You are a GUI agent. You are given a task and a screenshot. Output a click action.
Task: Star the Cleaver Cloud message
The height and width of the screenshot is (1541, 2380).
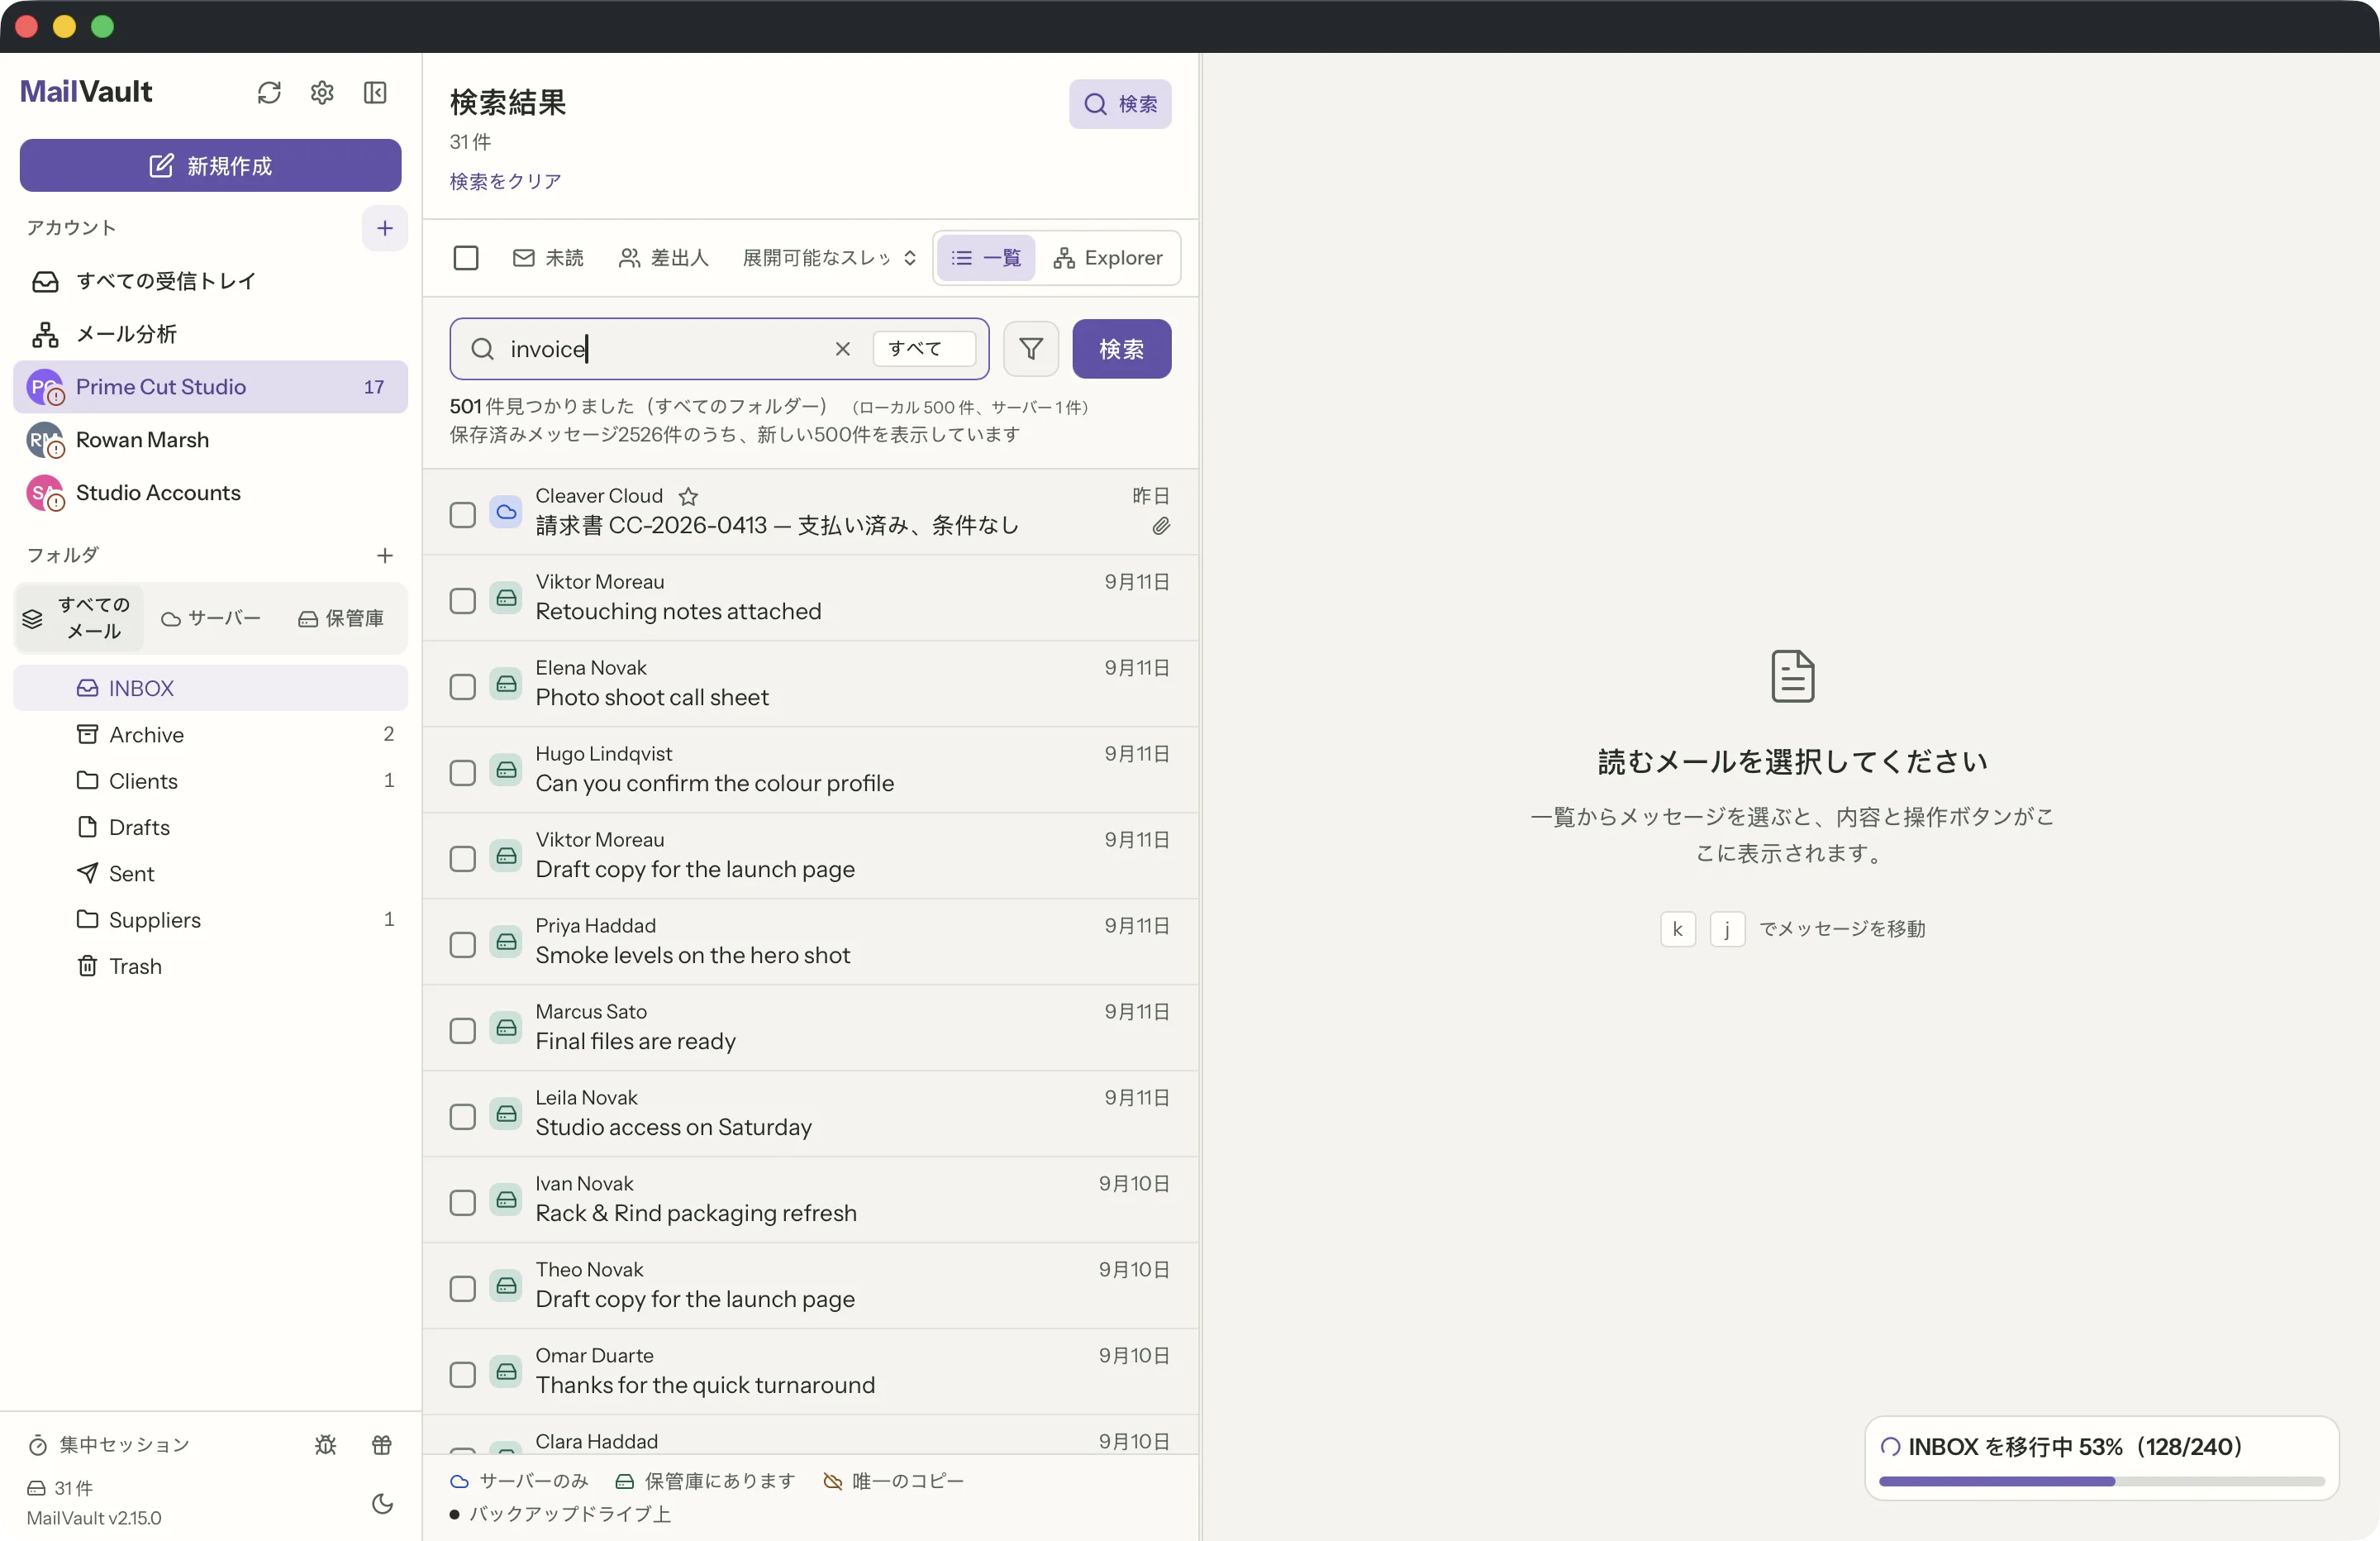688,496
